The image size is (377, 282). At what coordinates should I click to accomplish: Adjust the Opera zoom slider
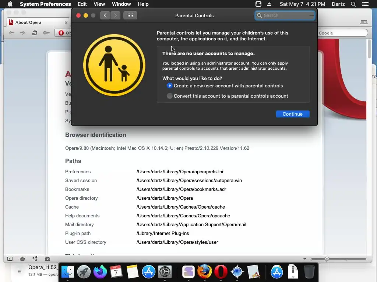coord(327,259)
